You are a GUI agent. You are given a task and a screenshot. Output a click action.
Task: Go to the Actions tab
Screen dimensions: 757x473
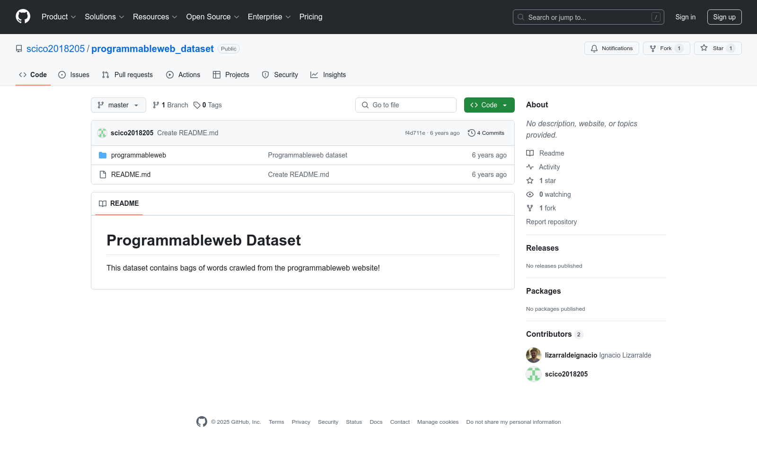pyautogui.click(x=183, y=75)
